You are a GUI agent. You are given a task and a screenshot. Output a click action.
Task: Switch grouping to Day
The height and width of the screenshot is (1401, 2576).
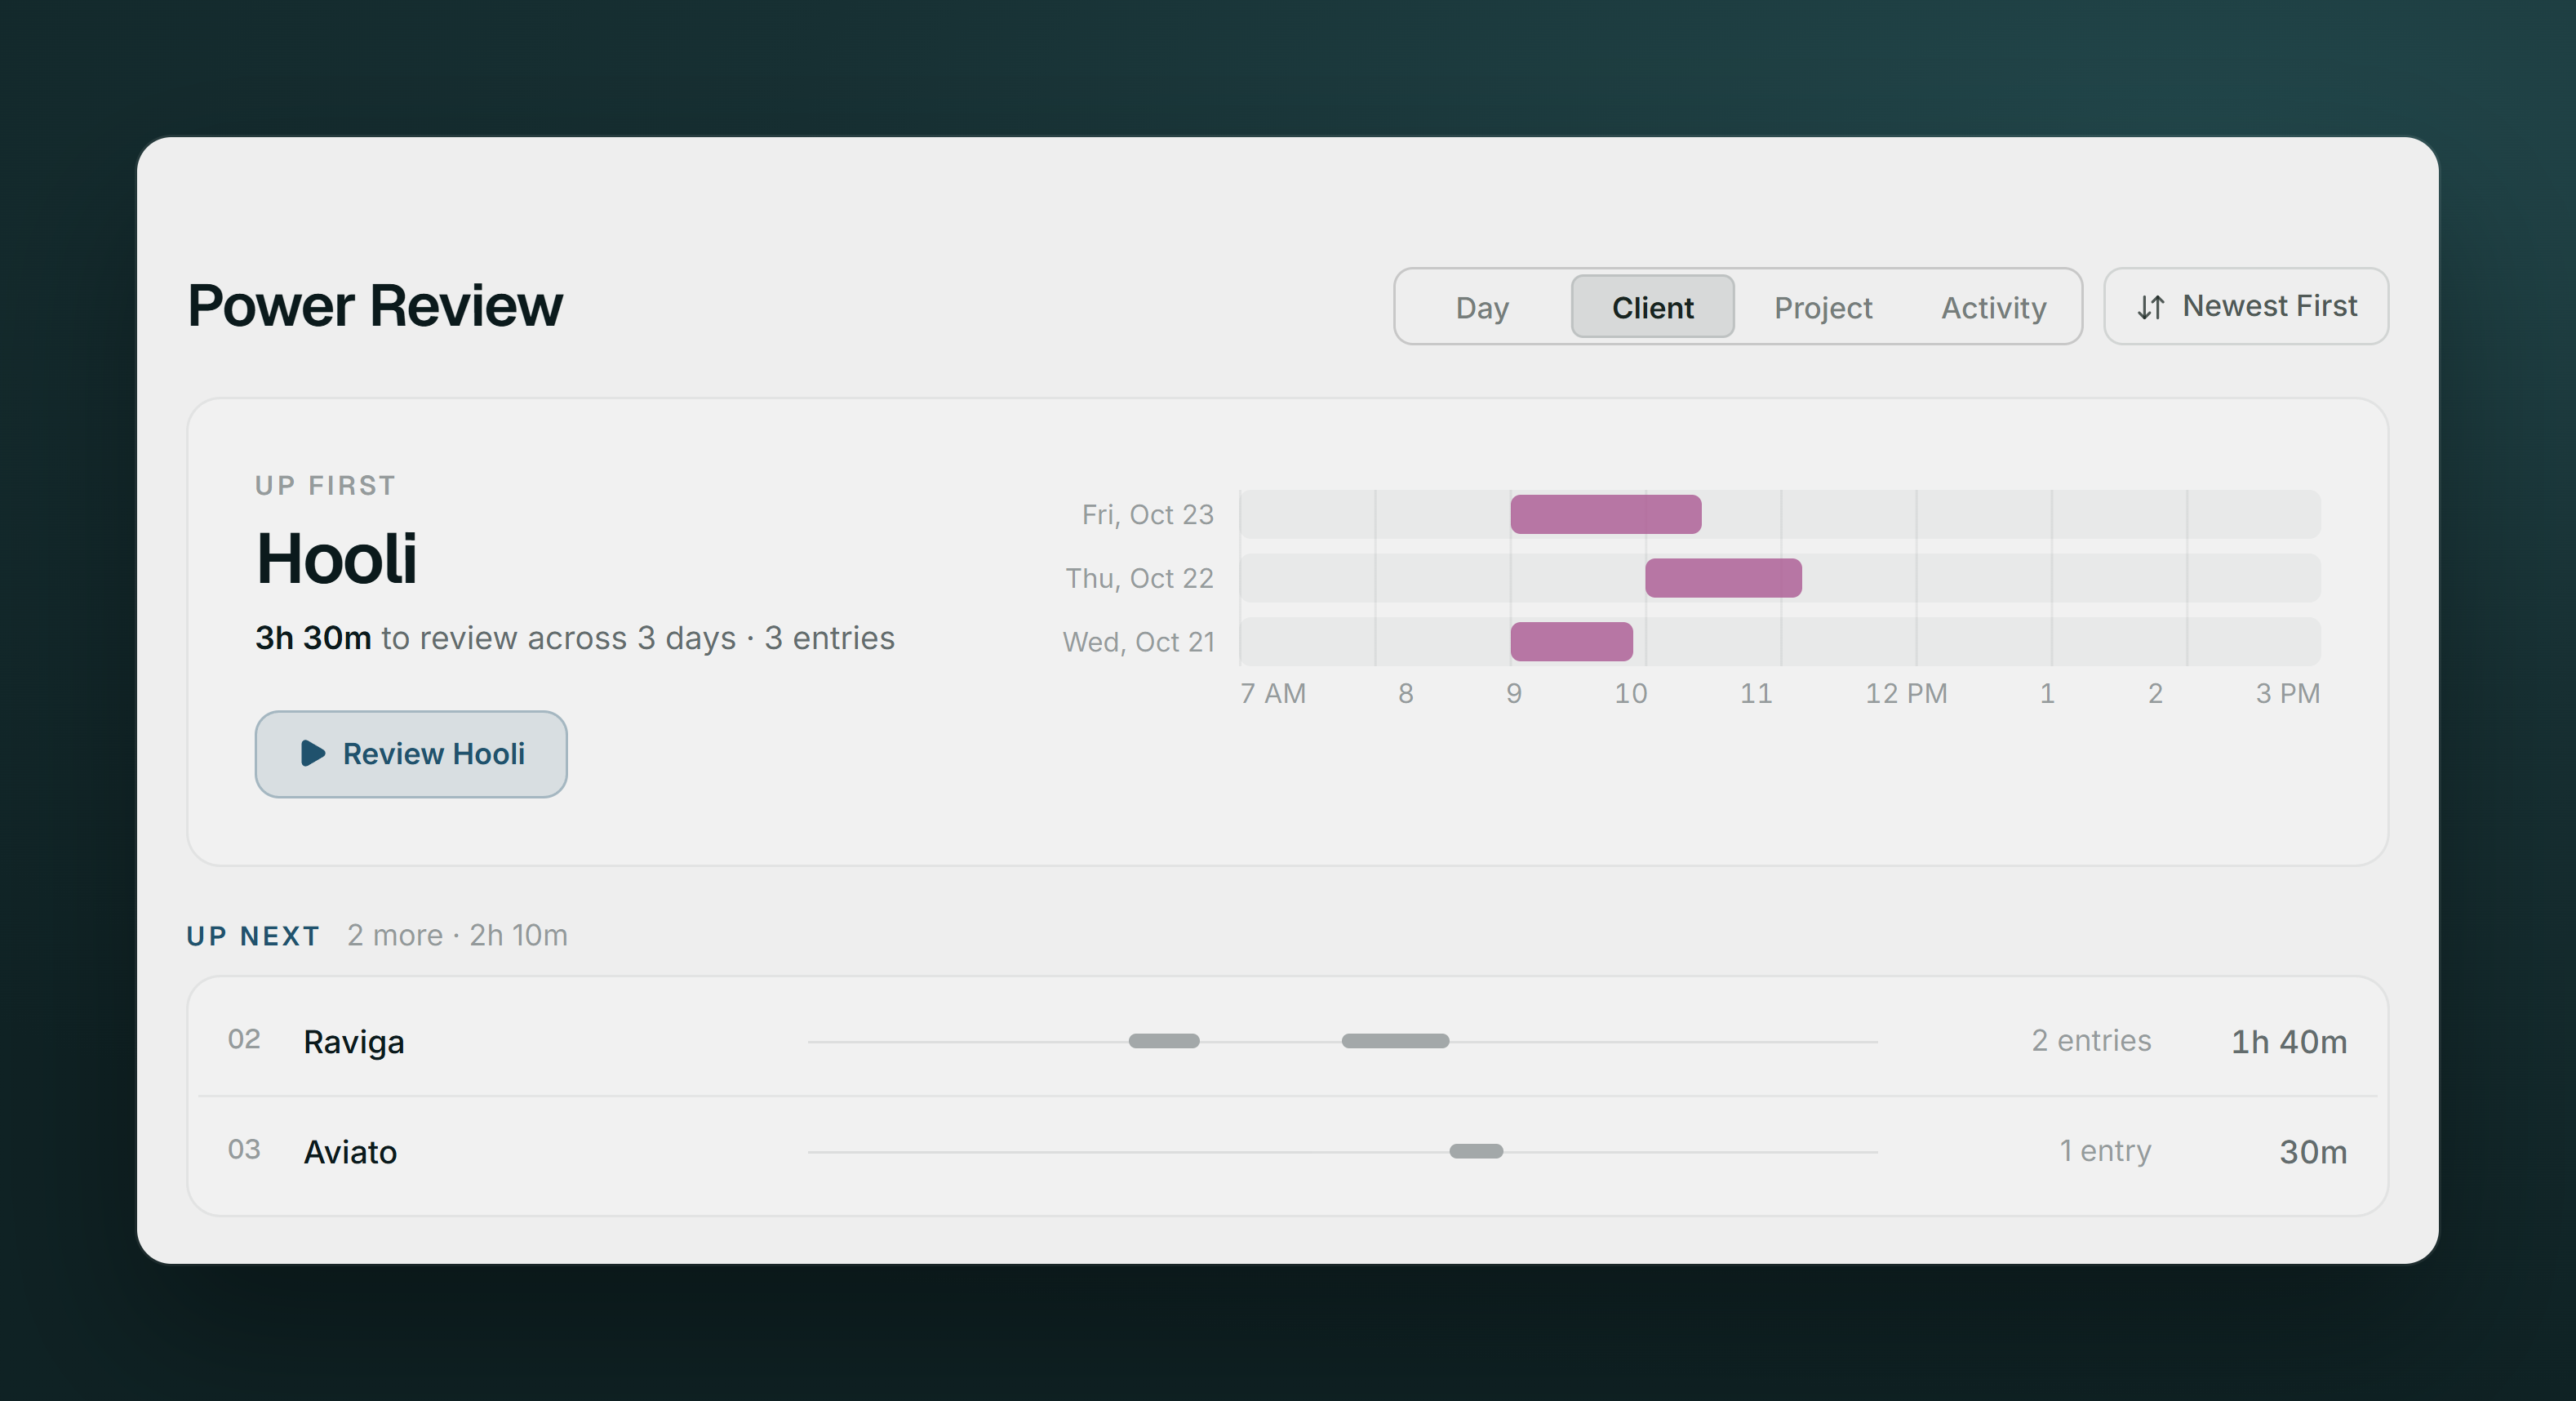pyautogui.click(x=1482, y=307)
